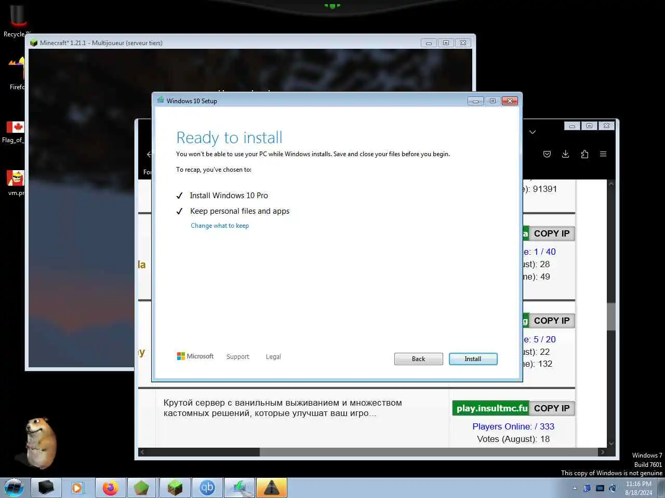This screenshot has width=665, height=498.
Task: Click the Back button in Windows 10 Setup
Action: pos(418,359)
